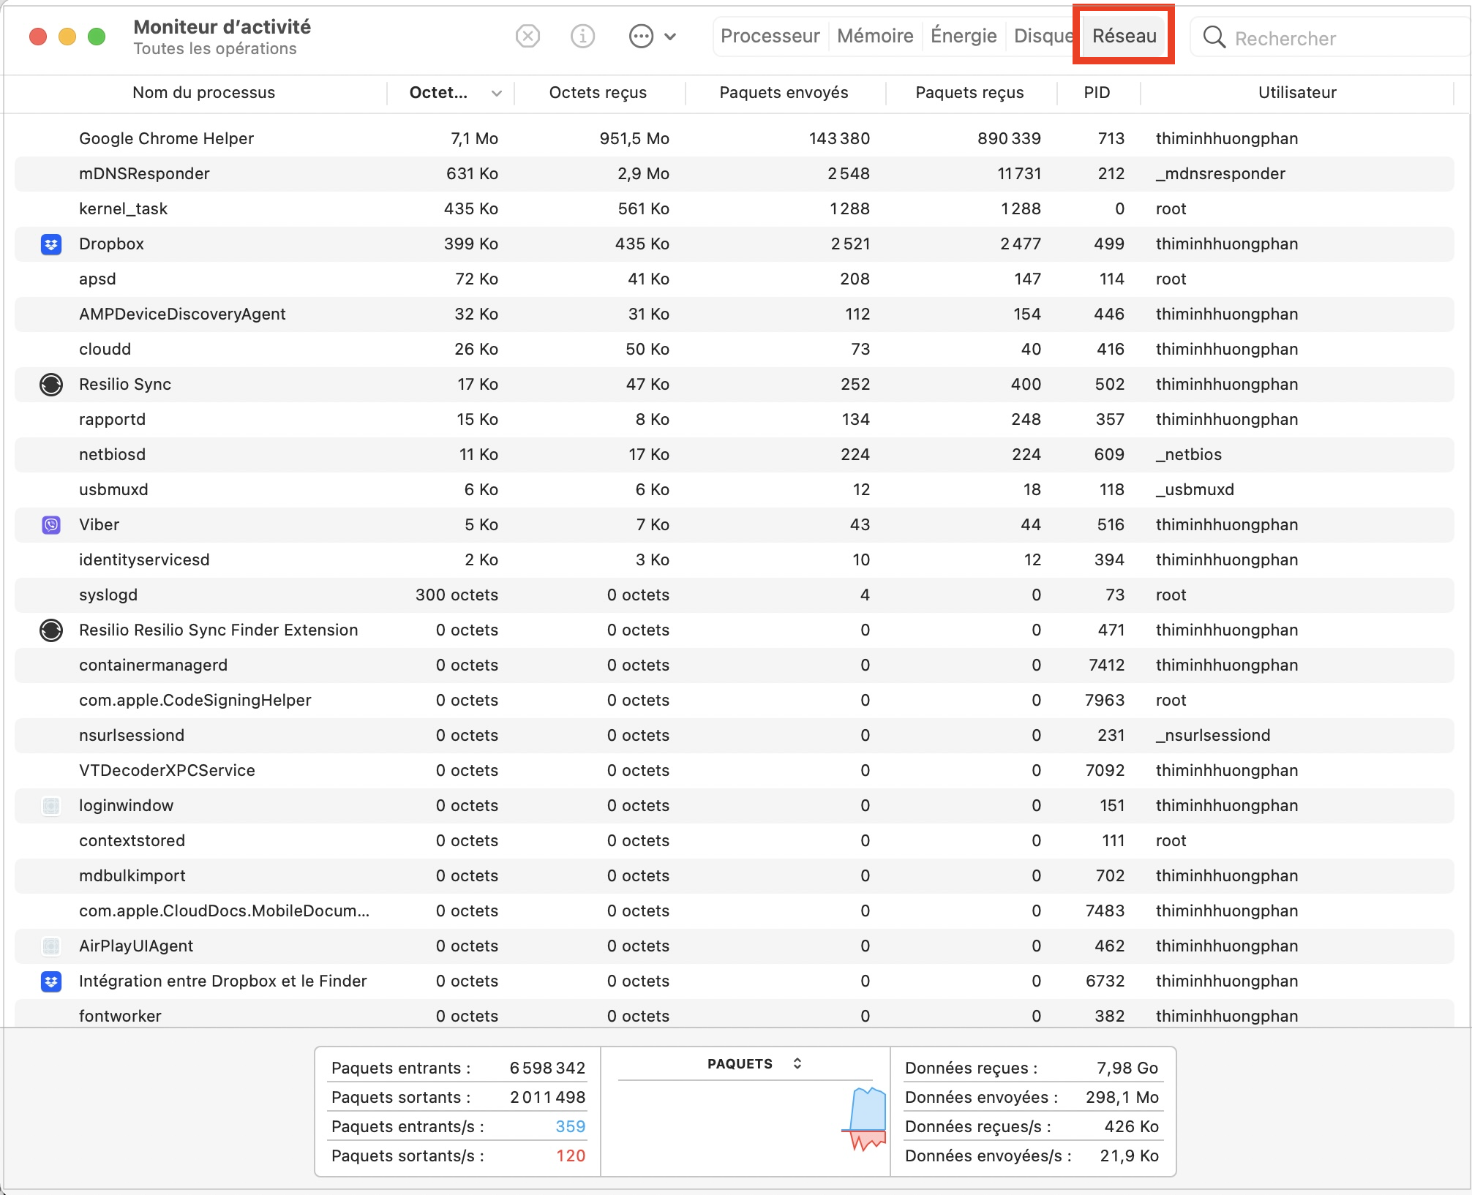Select the Viber app icon
The width and height of the screenshot is (1472, 1195).
coord(51,525)
